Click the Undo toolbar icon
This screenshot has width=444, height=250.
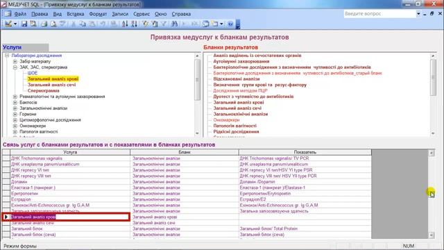coord(103,24)
